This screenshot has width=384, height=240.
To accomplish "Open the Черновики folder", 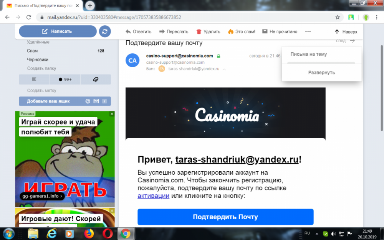I will tap(38, 60).
